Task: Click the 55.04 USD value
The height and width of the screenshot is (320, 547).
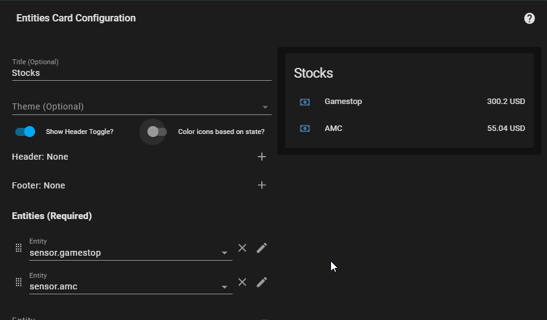Action: click(506, 128)
